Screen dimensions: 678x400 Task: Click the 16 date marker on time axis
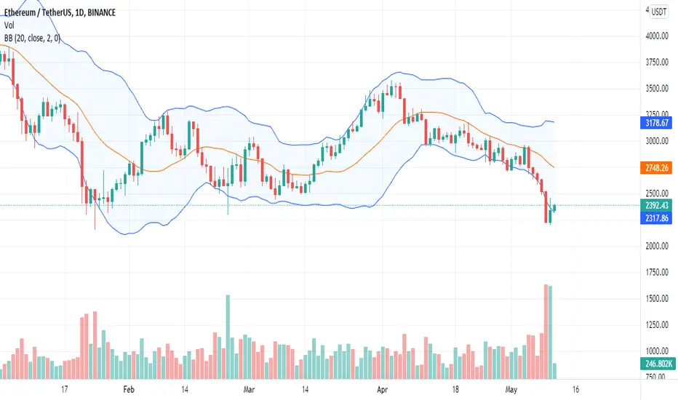point(575,390)
